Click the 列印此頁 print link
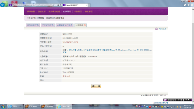The width and height of the screenshot is (194, 109). pos(162,29)
